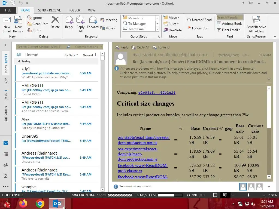
Task: Collapse the ribbon
Action: pyautogui.click(x=275, y=36)
